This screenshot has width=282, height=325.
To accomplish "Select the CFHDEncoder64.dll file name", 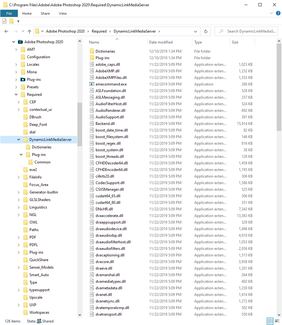I will coord(111,170).
